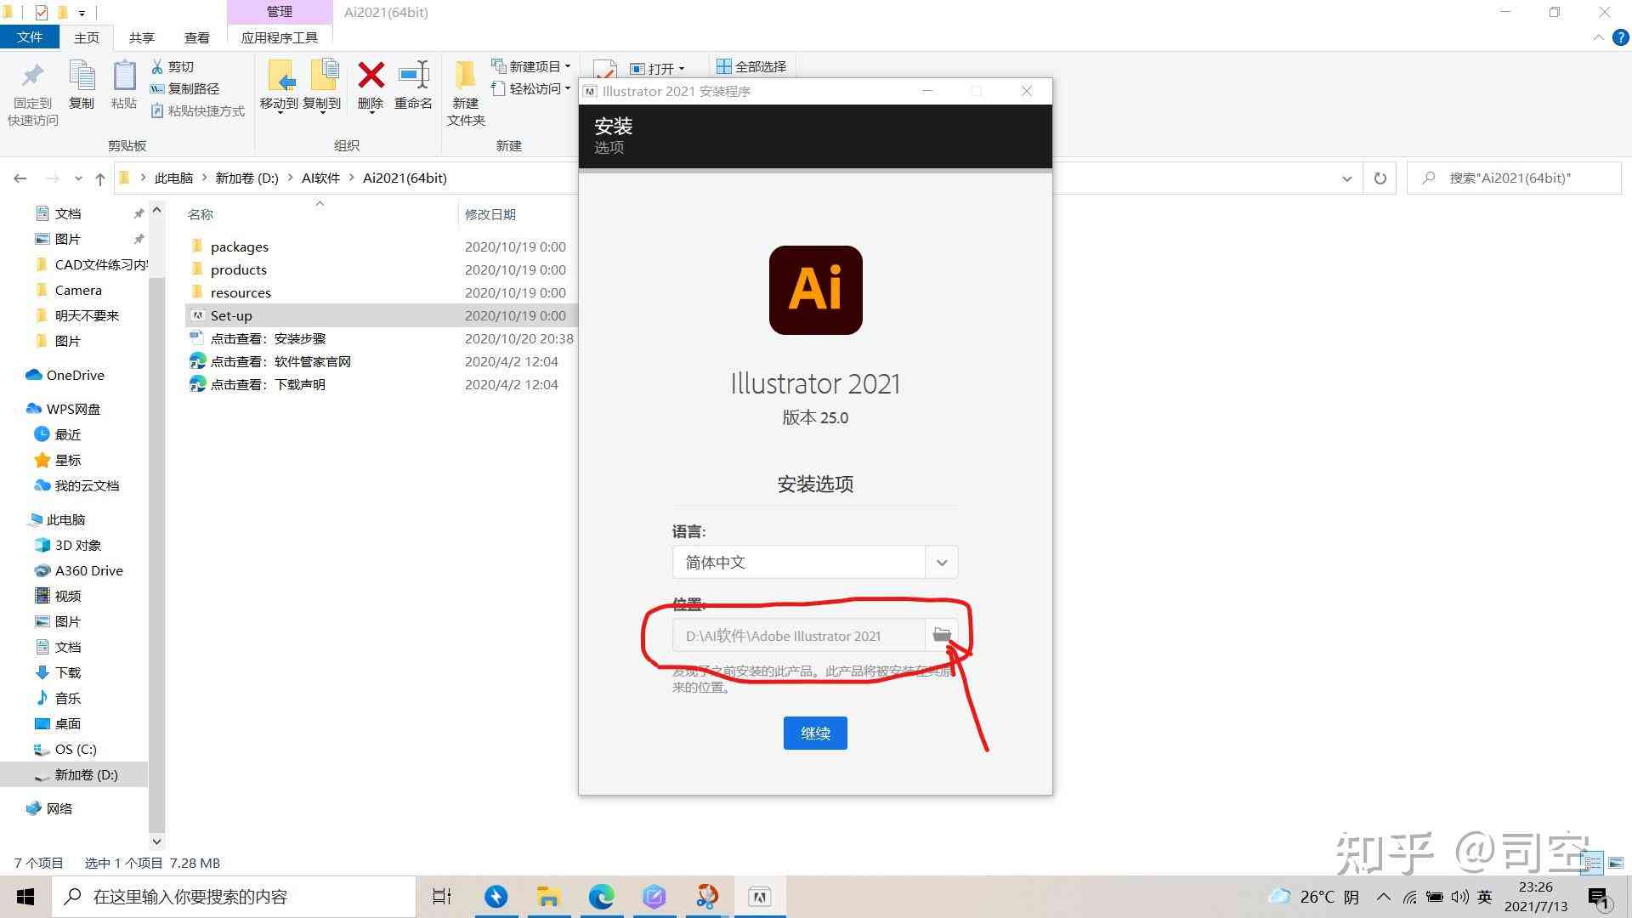Image resolution: width=1632 pixels, height=918 pixels.
Task: Open the OneDrive folder in sidebar
Action: 73,373
